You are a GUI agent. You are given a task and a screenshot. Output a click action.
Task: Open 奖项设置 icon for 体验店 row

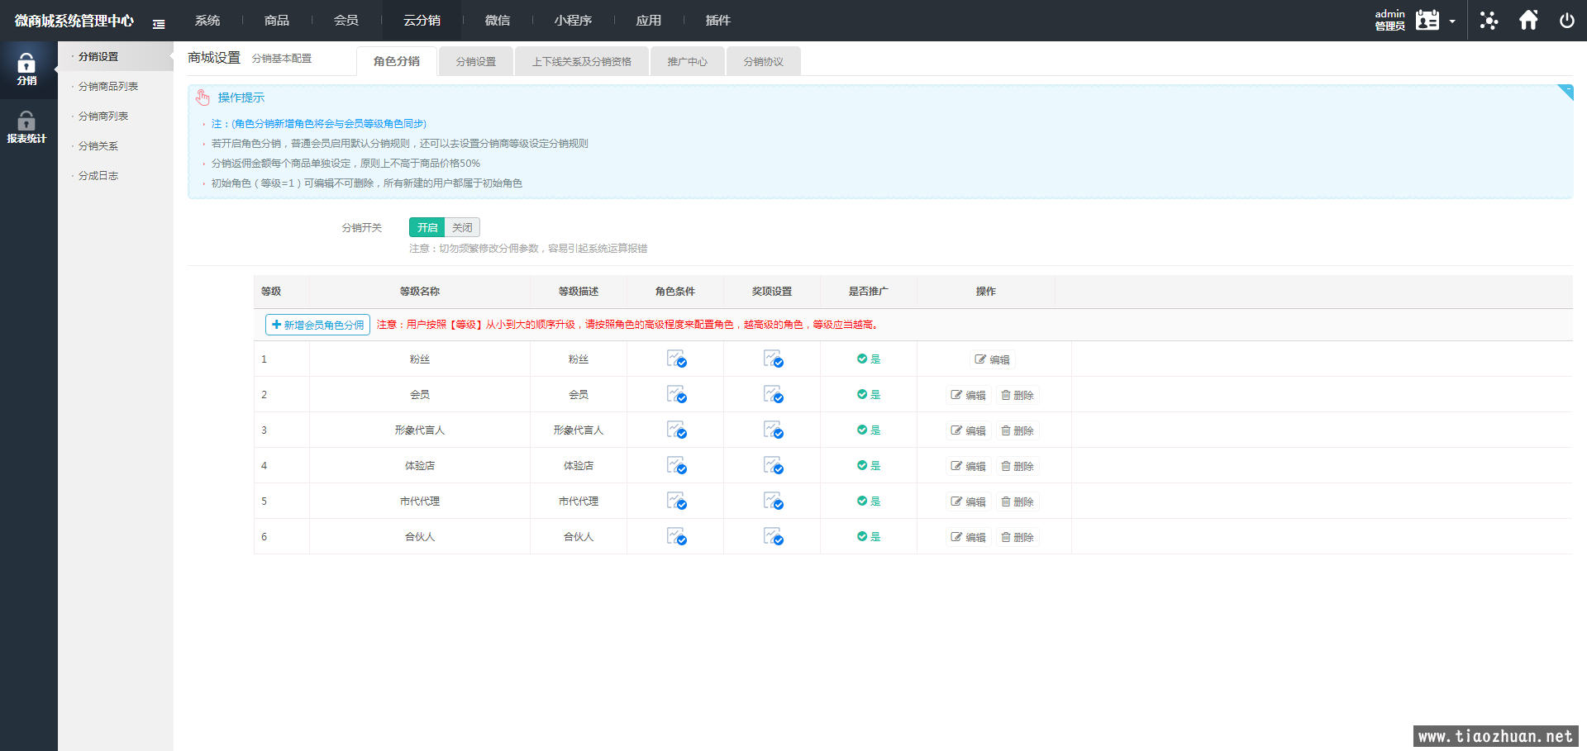pyautogui.click(x=773, y=465)
